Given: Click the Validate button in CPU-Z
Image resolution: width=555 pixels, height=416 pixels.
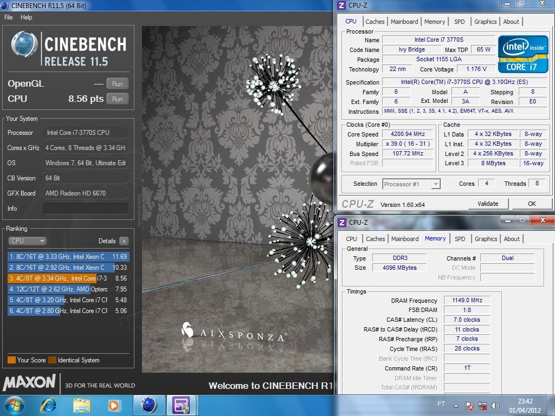Looking at the screenshot, I should tap(488, 204).
